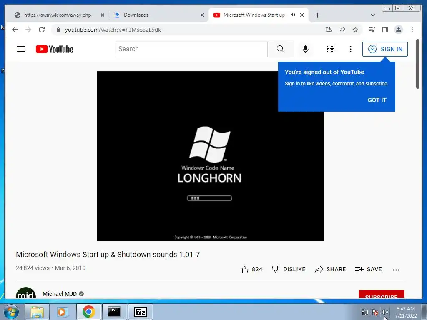
Task: Open Chrome profile avatar
Action: point(398,30)
